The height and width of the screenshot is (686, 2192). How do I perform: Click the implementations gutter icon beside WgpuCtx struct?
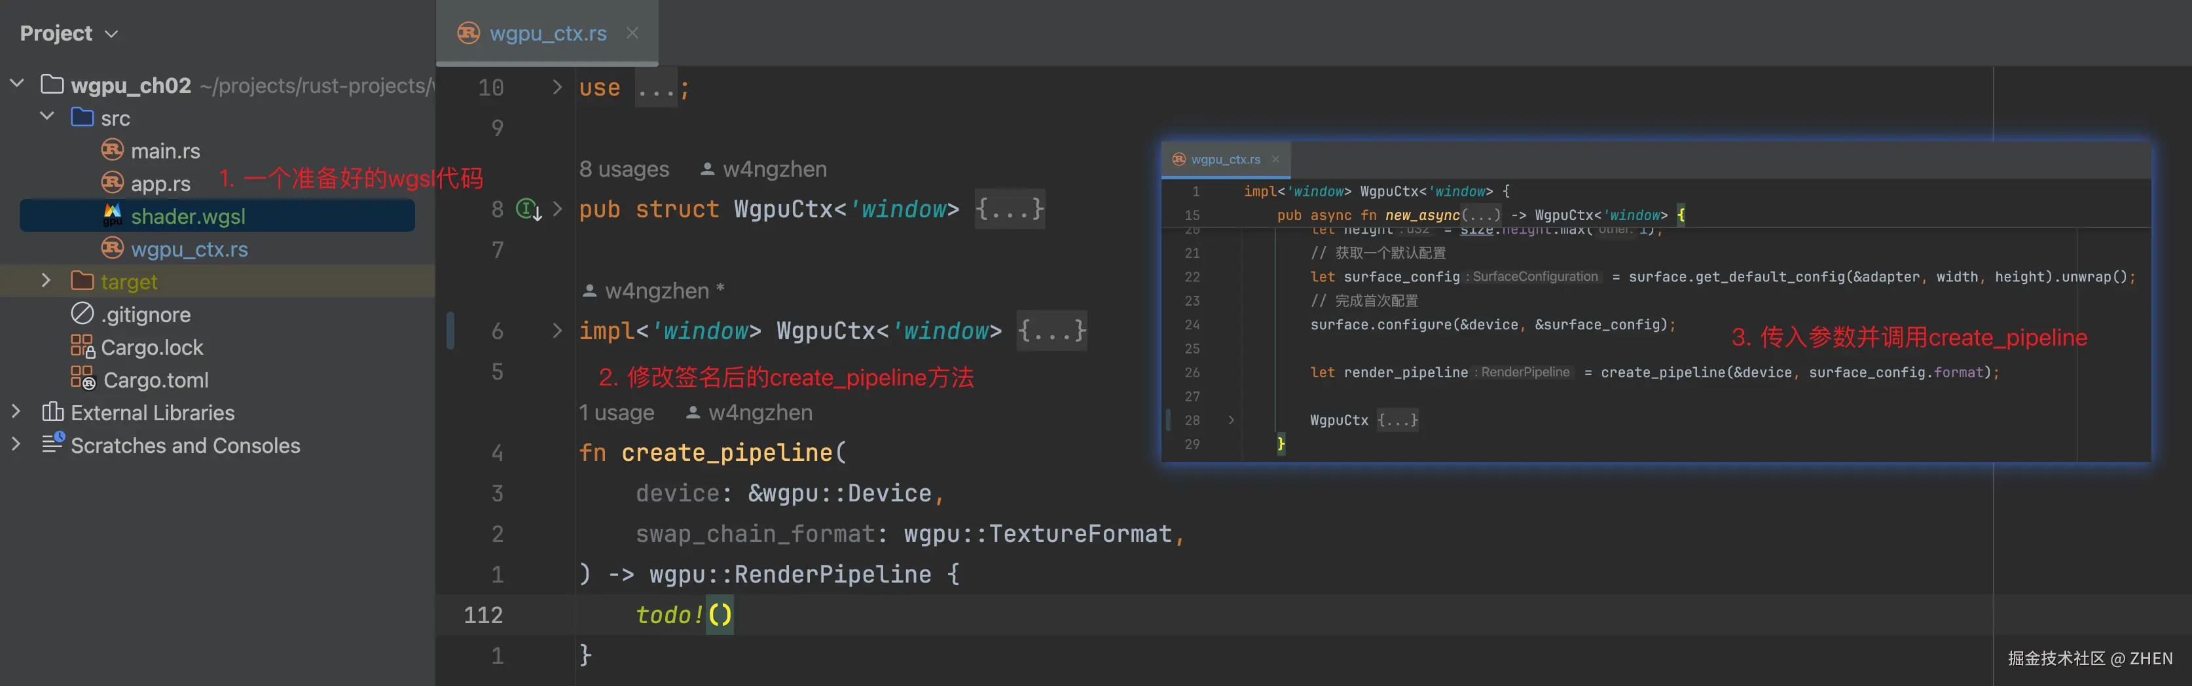(x=528, y=209)
